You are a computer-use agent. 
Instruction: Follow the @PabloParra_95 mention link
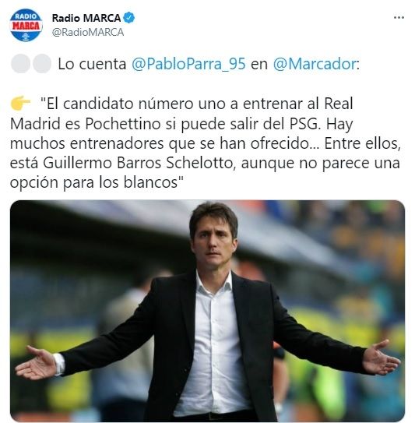pos(188,64)
